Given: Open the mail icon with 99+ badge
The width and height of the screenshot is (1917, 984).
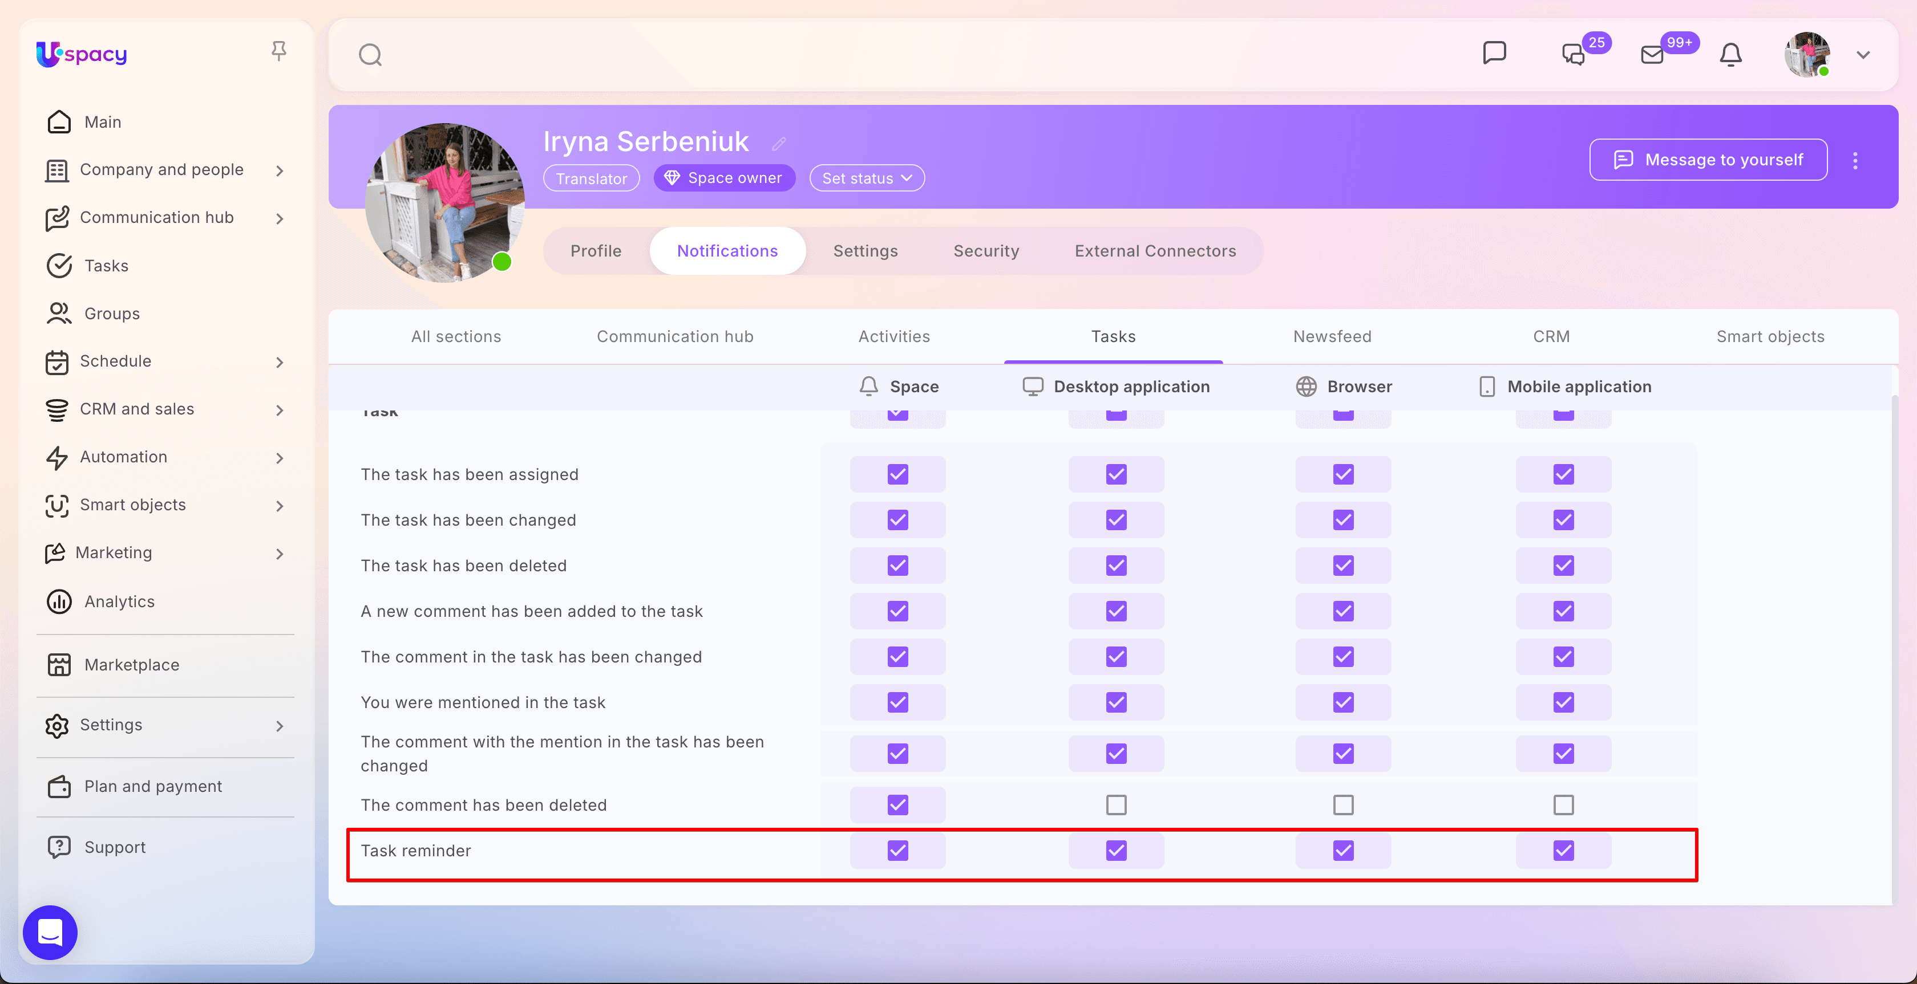Looking at the screenshot, I should click(1652, 54).
